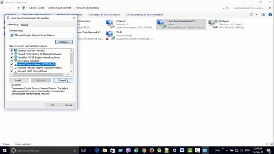The height and width of the screenshot is (154, 274).
Task: Uncheck QoS Packet Scheduler
Action: [12, 61]
